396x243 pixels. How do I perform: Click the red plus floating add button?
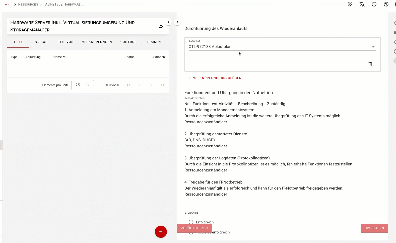161,232
